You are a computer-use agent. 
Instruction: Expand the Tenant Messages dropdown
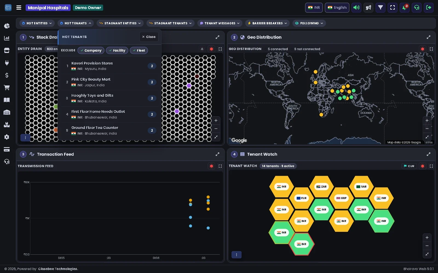point(220,23)
